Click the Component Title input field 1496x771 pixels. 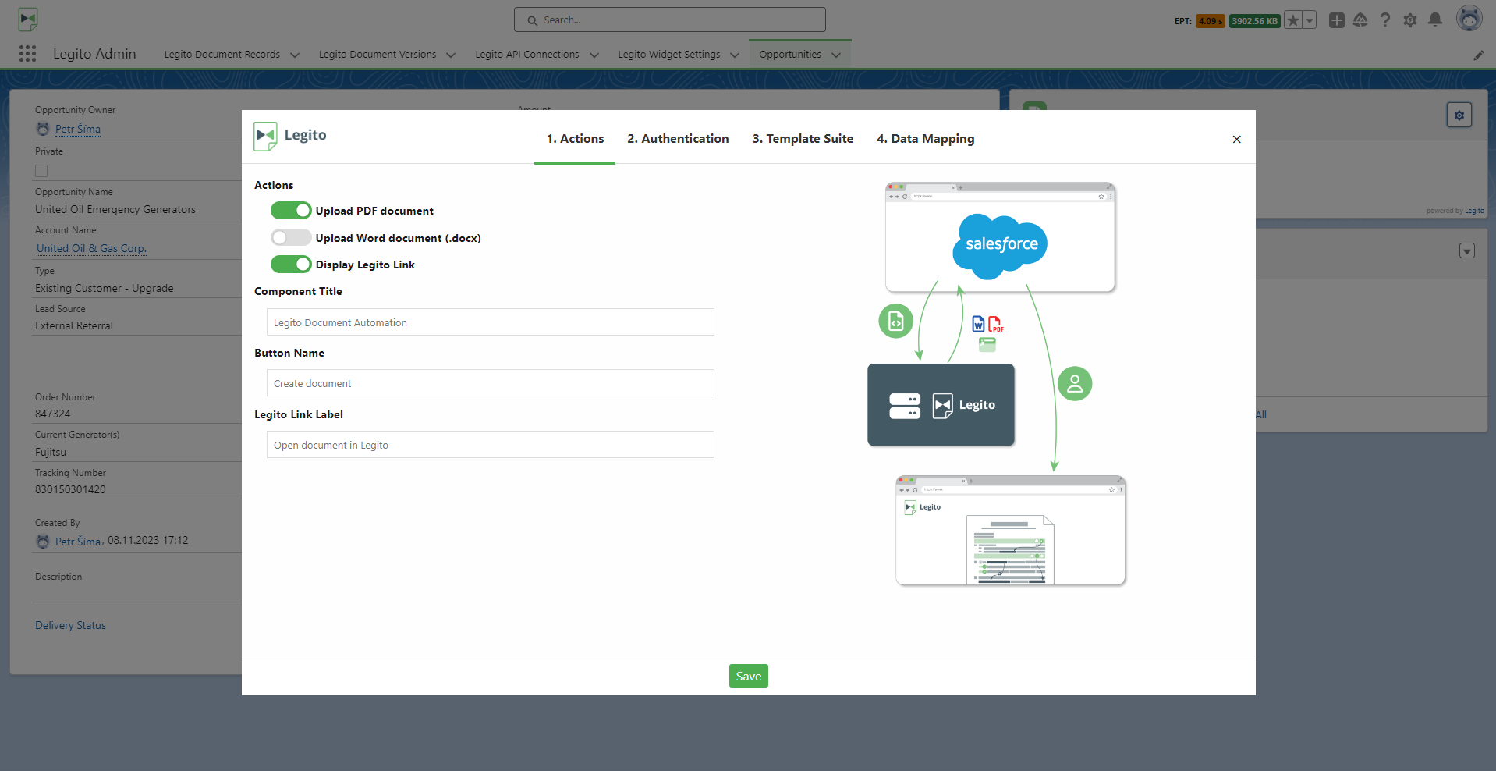[491, 322]
